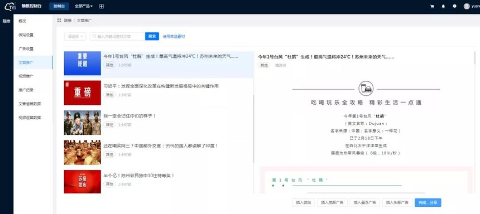Open the notification bell

(443, 7)
